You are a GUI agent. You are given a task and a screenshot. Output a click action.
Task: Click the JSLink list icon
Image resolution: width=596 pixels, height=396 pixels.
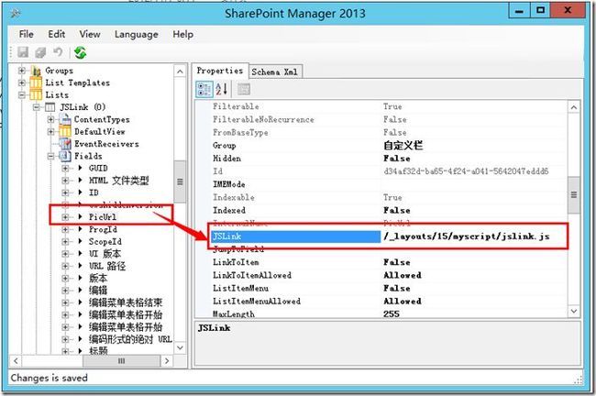click(x=50, y=107)
